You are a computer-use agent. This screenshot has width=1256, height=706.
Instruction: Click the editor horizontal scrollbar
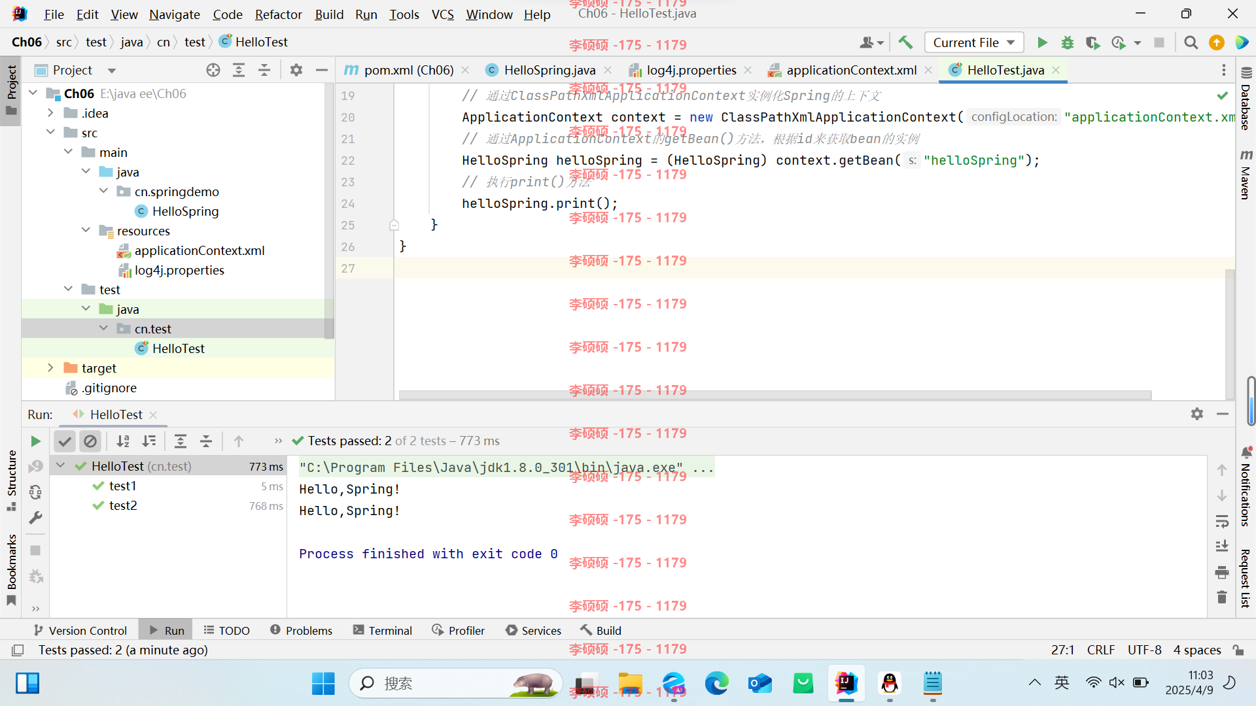pos(775,395)
